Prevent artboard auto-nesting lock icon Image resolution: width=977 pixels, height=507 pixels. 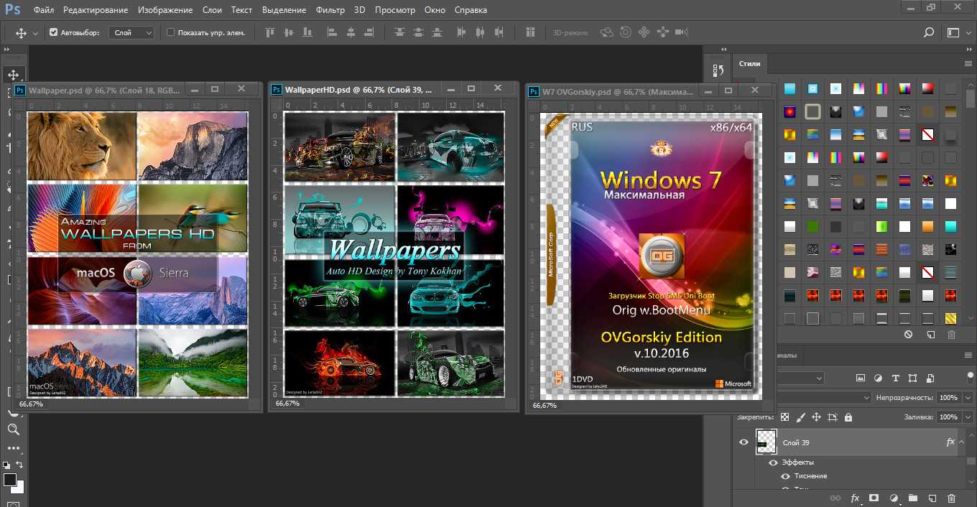[832, 417]
